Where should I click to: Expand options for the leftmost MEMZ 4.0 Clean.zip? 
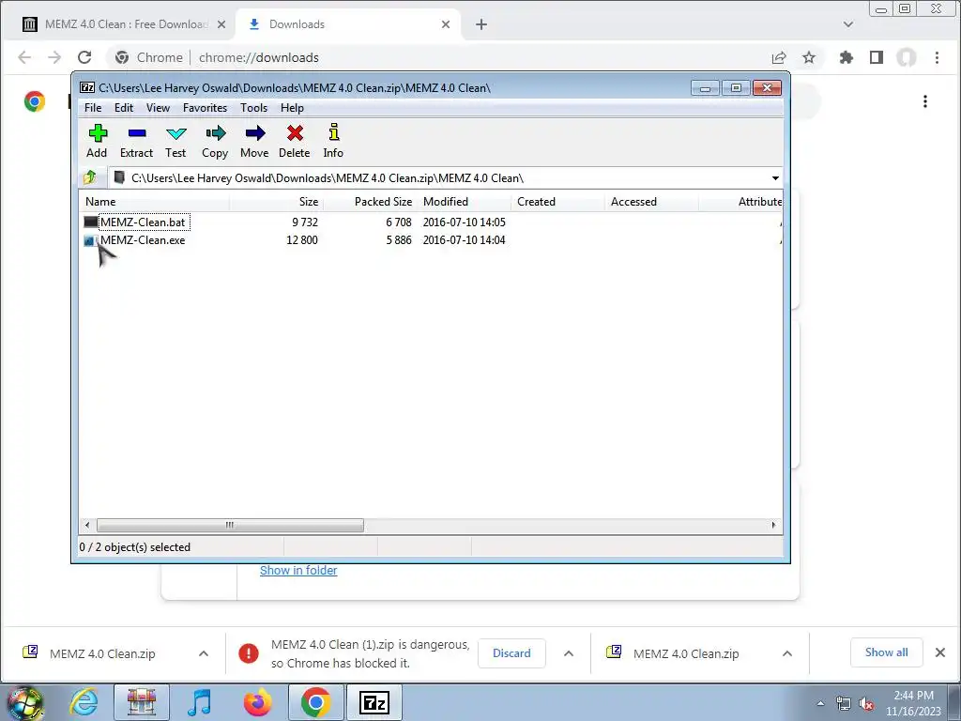pos(204,653)
